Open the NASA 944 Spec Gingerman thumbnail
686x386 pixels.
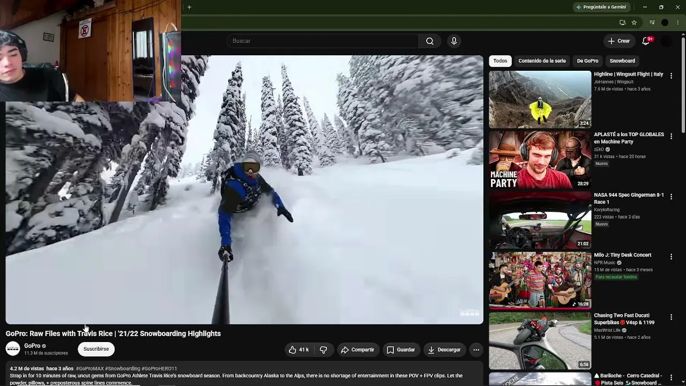tap(540, 220)
